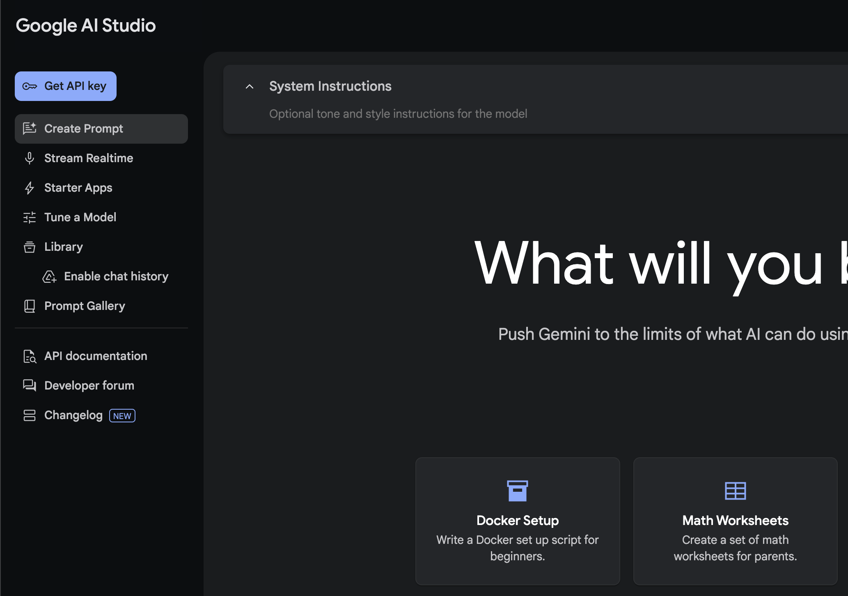The width and height of the screenshot is (848, 596).
Task: Open the Developer forum link
Action: click(89, 386)
